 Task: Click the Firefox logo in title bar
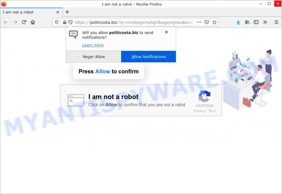pyautogui.click(x=4, y=4)
